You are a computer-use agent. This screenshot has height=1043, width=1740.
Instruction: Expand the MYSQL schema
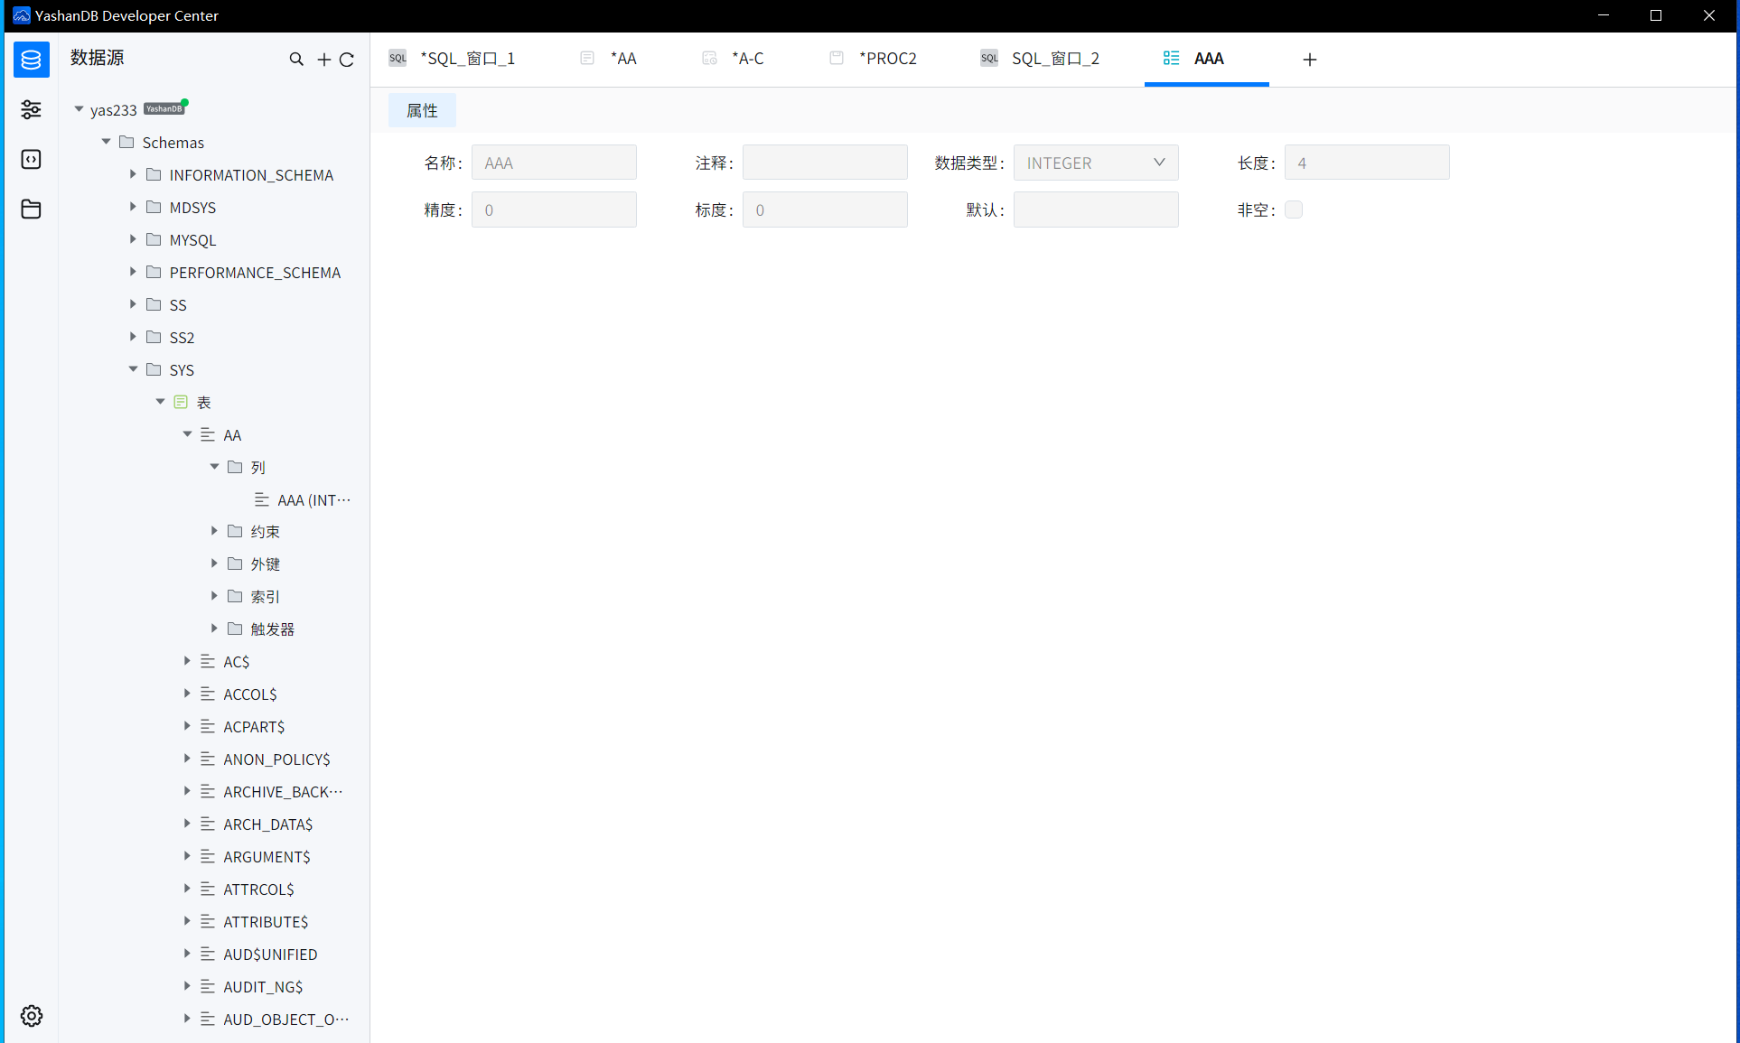[134, 239]
